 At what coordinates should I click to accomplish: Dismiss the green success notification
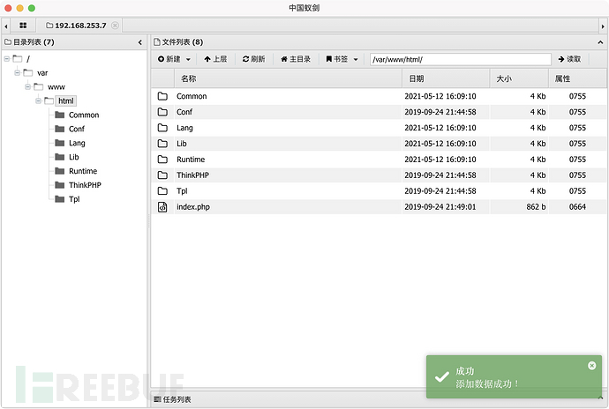[591, 366]
